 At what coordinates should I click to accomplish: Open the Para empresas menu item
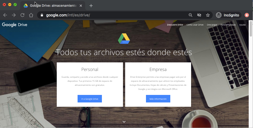point(228,25)
